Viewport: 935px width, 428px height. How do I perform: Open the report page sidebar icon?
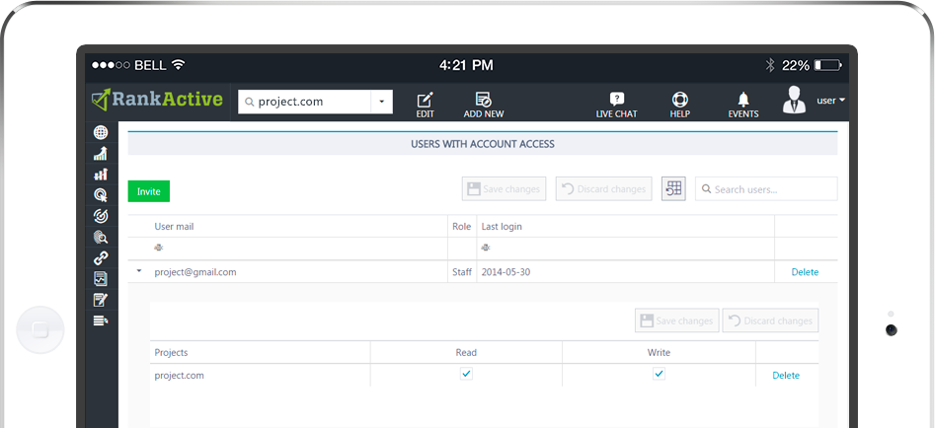click(101, 278)
